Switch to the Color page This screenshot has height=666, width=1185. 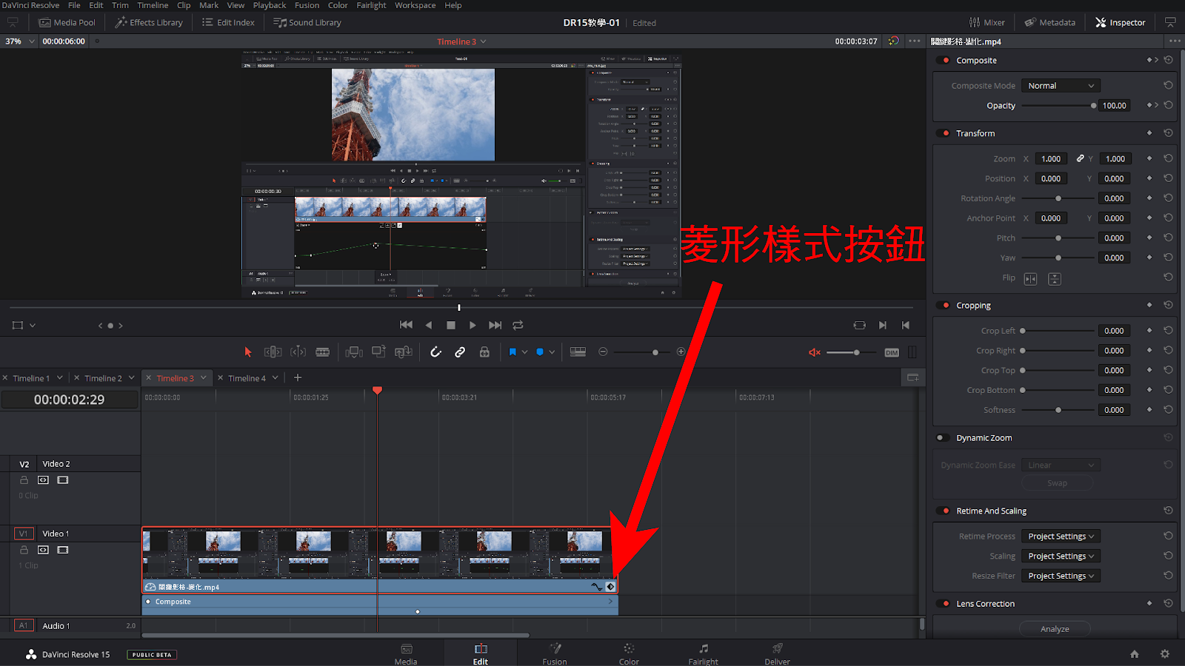coord(629,653)
